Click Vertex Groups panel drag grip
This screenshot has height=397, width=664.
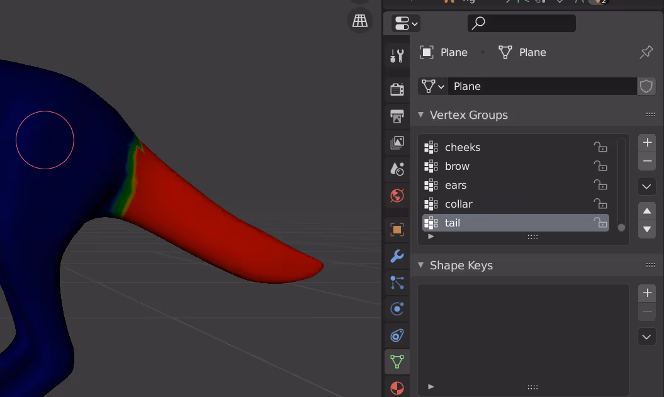point(651,115)
